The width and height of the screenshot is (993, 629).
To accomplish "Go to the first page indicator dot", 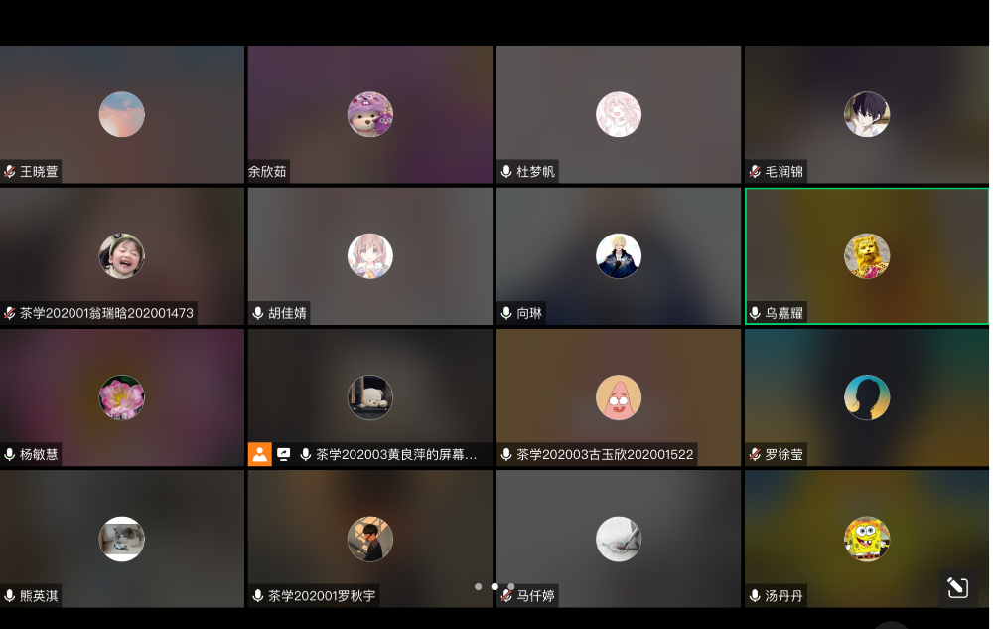I will [478, 586].
